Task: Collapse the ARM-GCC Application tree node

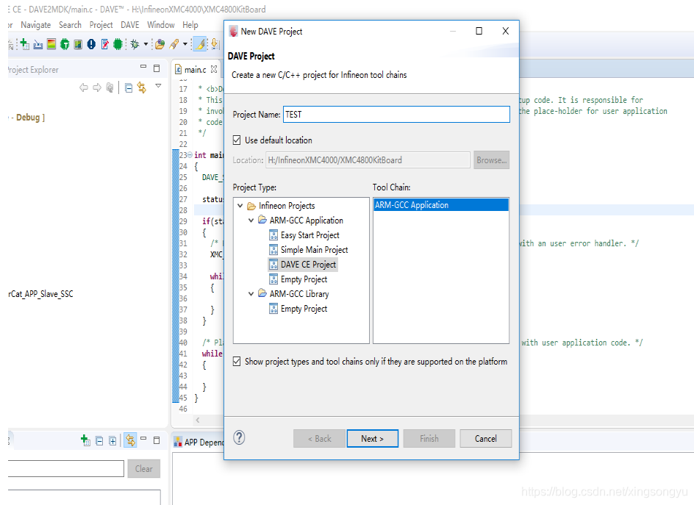Action: click(251, 220)
